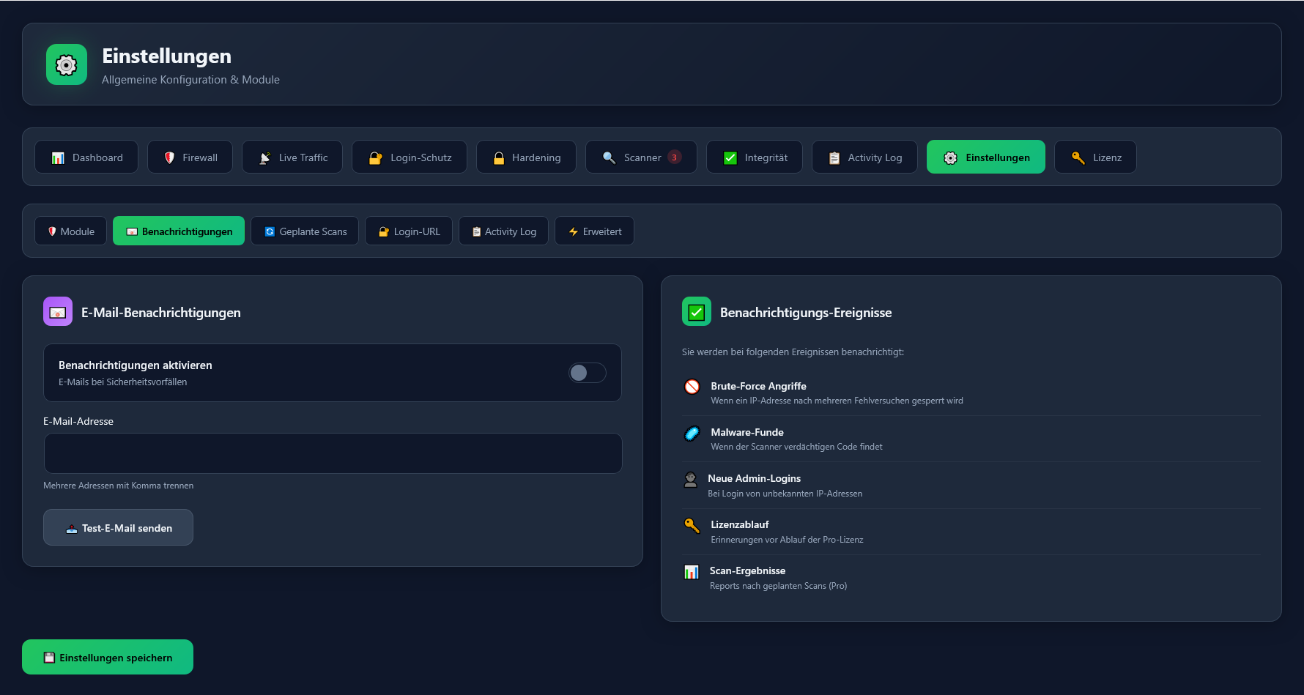The width and height of the screenshot is (1304, 695).
Task: Click the Brute-Force Angriffe prohibition icon
Action: [692, 387]
